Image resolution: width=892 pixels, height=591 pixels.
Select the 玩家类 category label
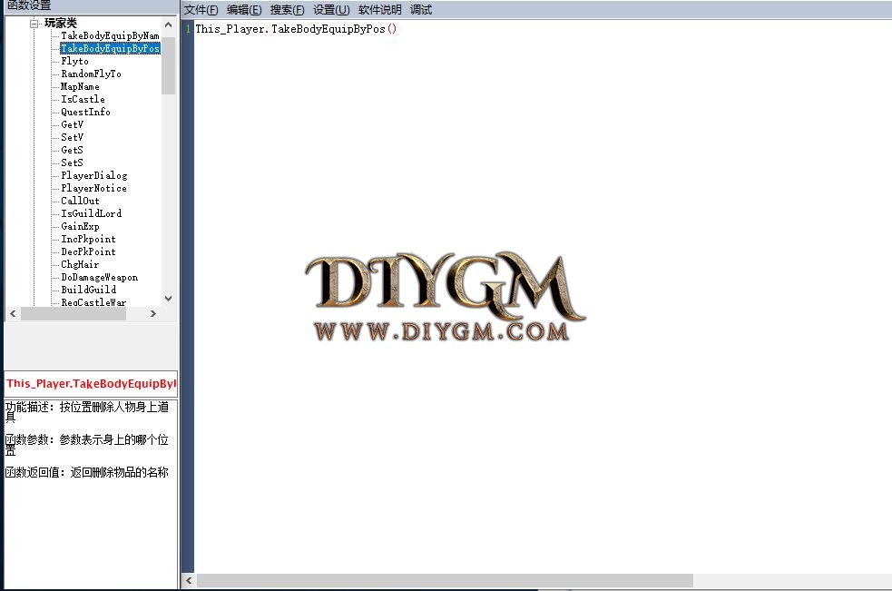coord(60,23)
